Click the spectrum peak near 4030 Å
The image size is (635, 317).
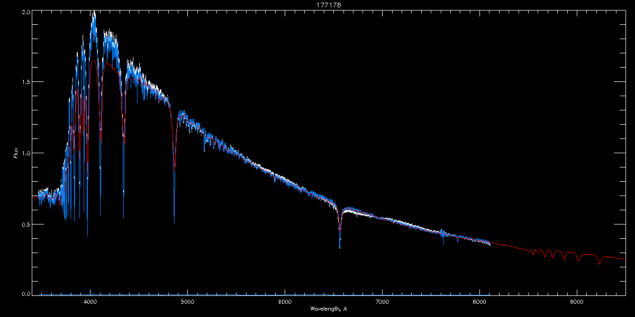click(x=94, y=13)
